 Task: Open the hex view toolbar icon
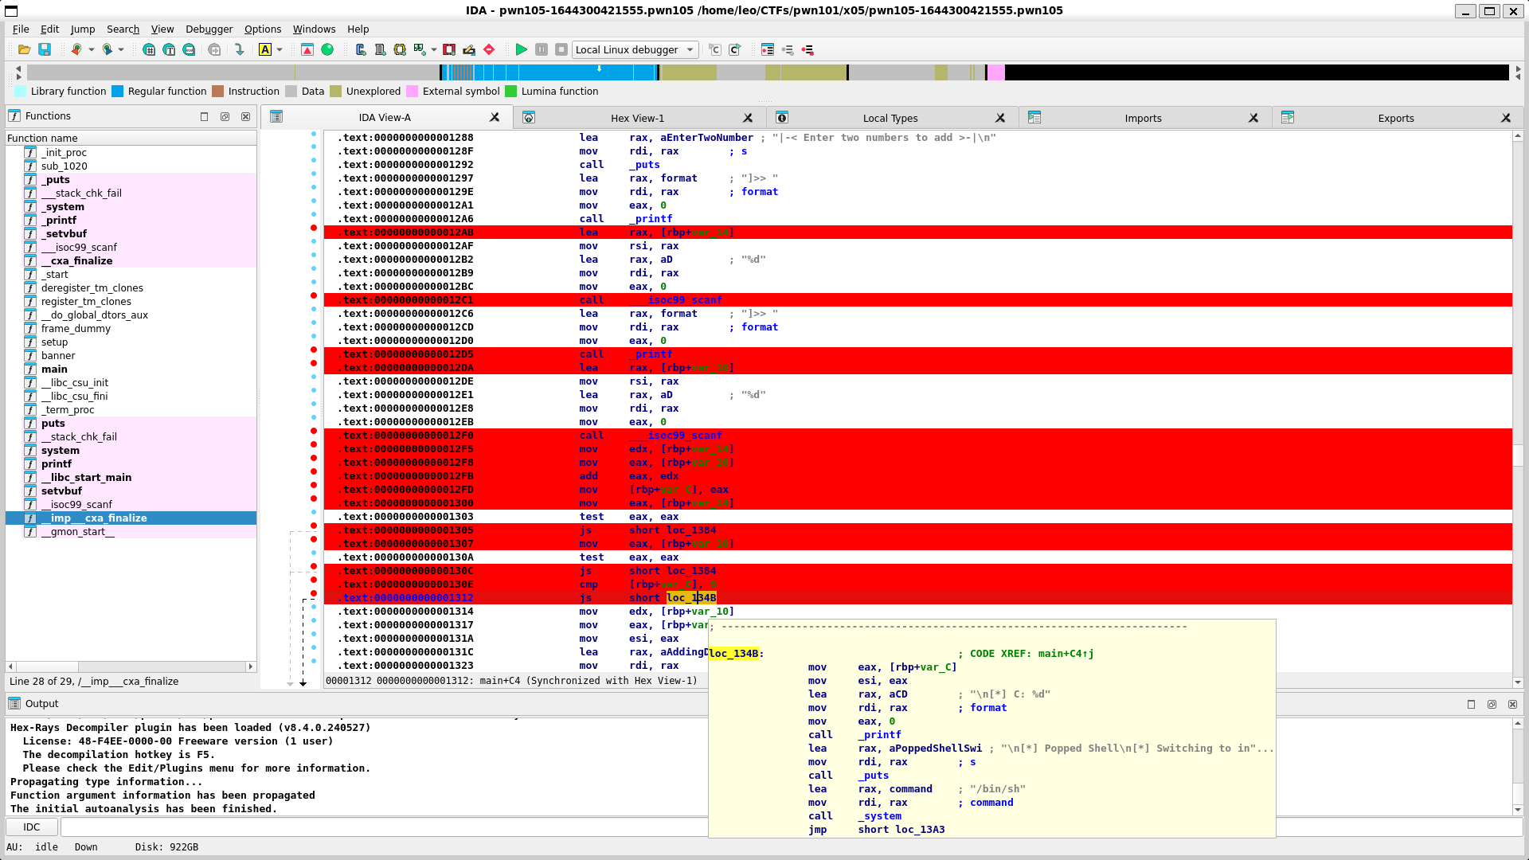[x=149, y=49]
